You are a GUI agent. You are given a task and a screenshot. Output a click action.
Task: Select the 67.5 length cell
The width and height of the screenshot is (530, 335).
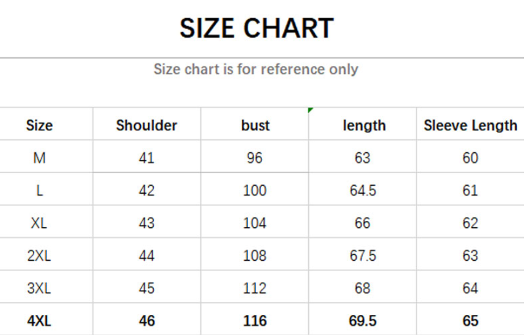coord(363,256)
